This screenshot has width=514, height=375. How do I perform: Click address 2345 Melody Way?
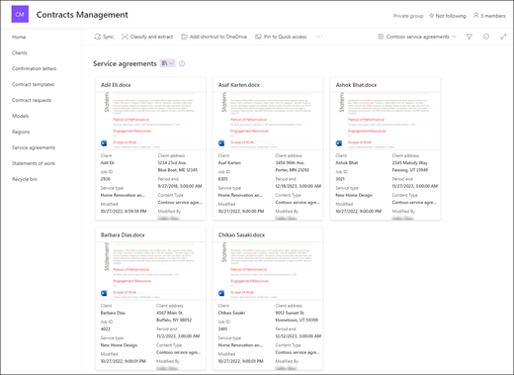click(x=410, y=163)
